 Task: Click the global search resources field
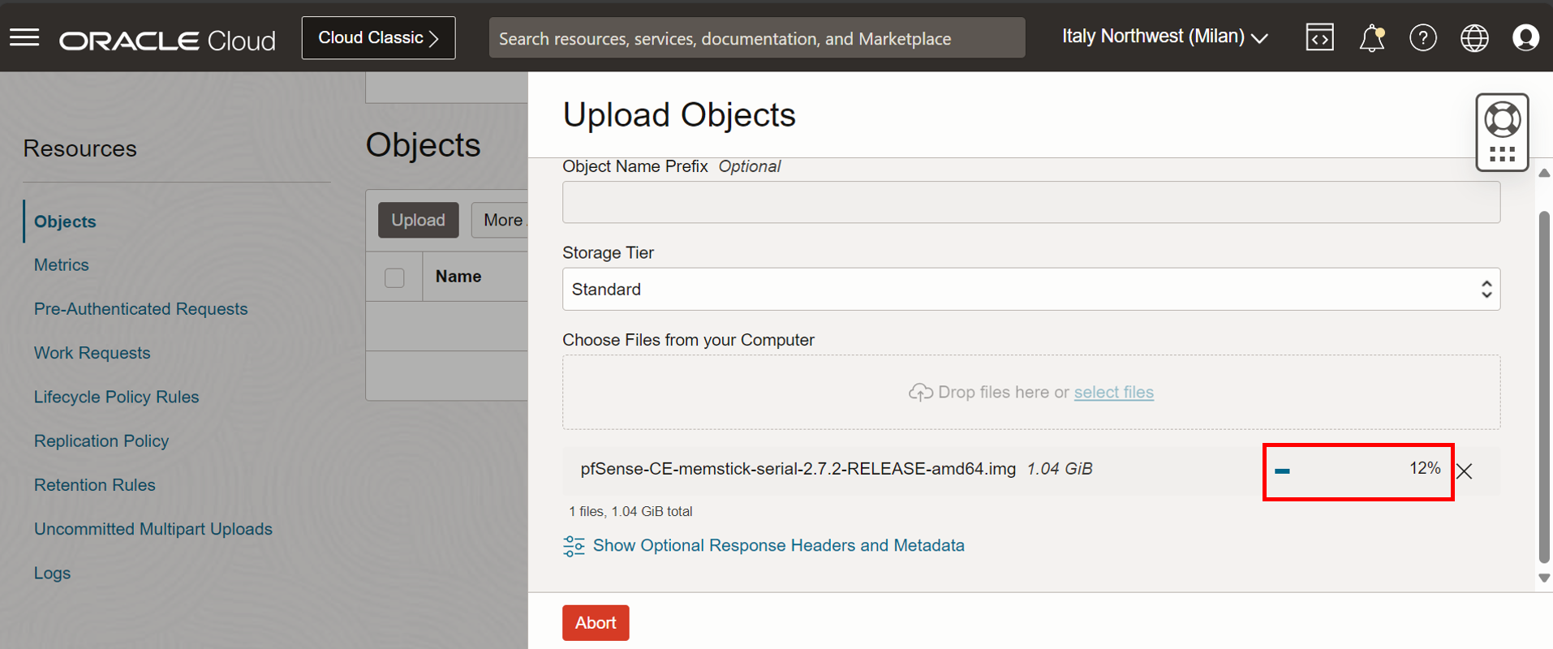(757, 38)
